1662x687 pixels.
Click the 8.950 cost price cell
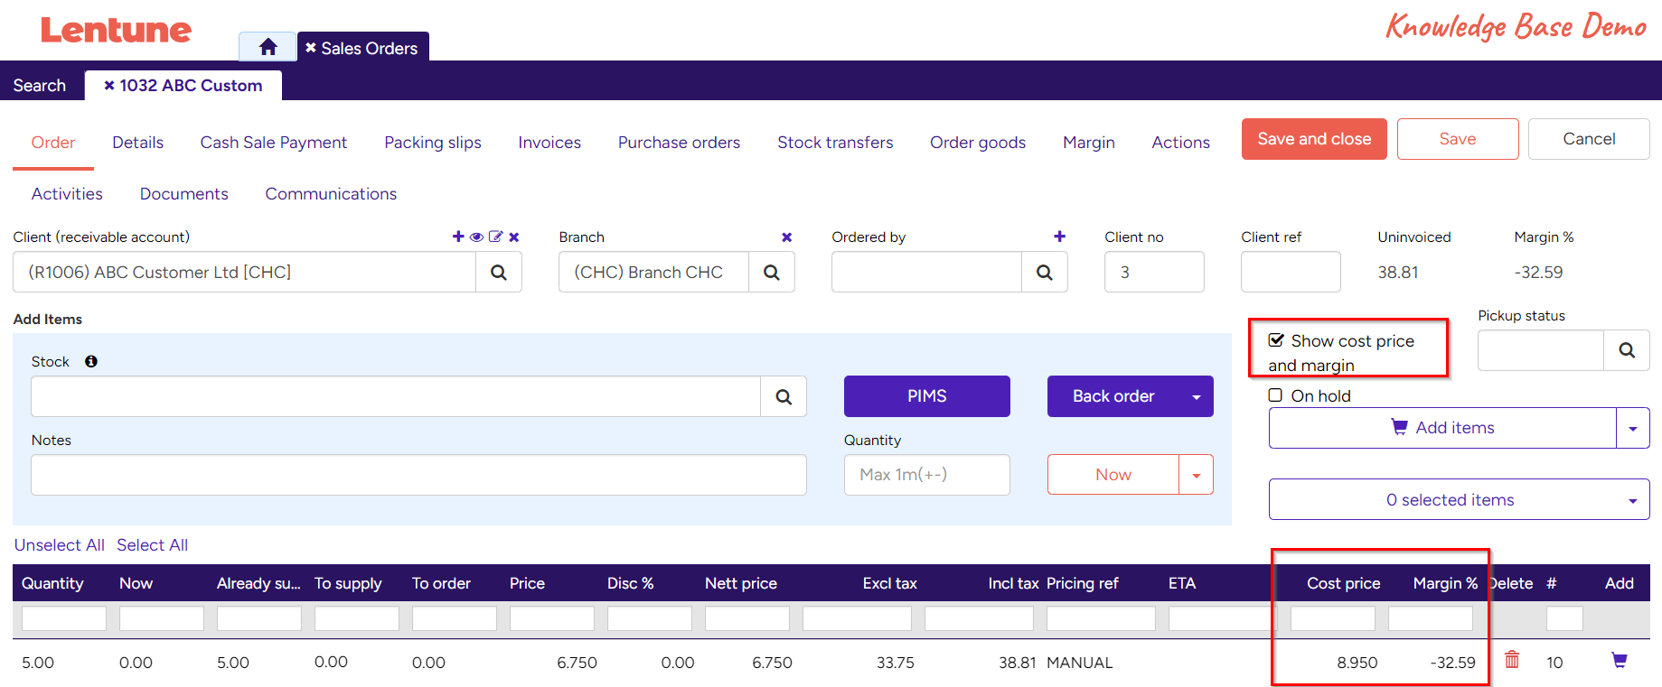pos(1357,663)
